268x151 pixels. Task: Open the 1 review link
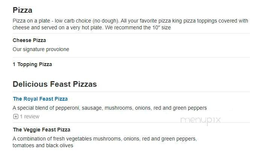click(29, 116)
